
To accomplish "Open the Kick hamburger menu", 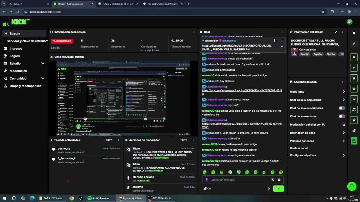I will (x=6, y=22).
